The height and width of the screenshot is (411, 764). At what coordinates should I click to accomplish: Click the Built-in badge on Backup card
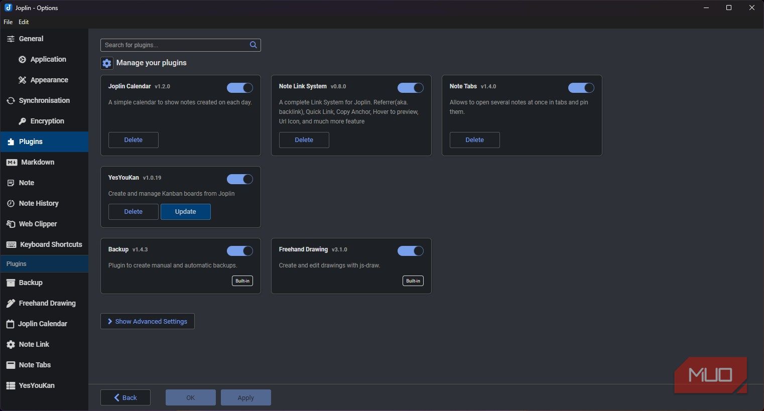pos(242,281)
